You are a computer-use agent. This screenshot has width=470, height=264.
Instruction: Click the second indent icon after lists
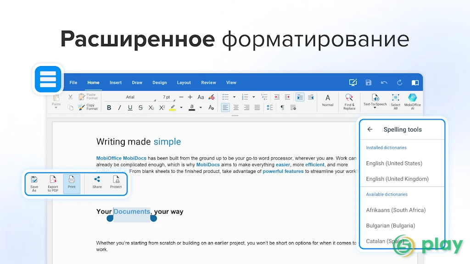pos(287,97)
